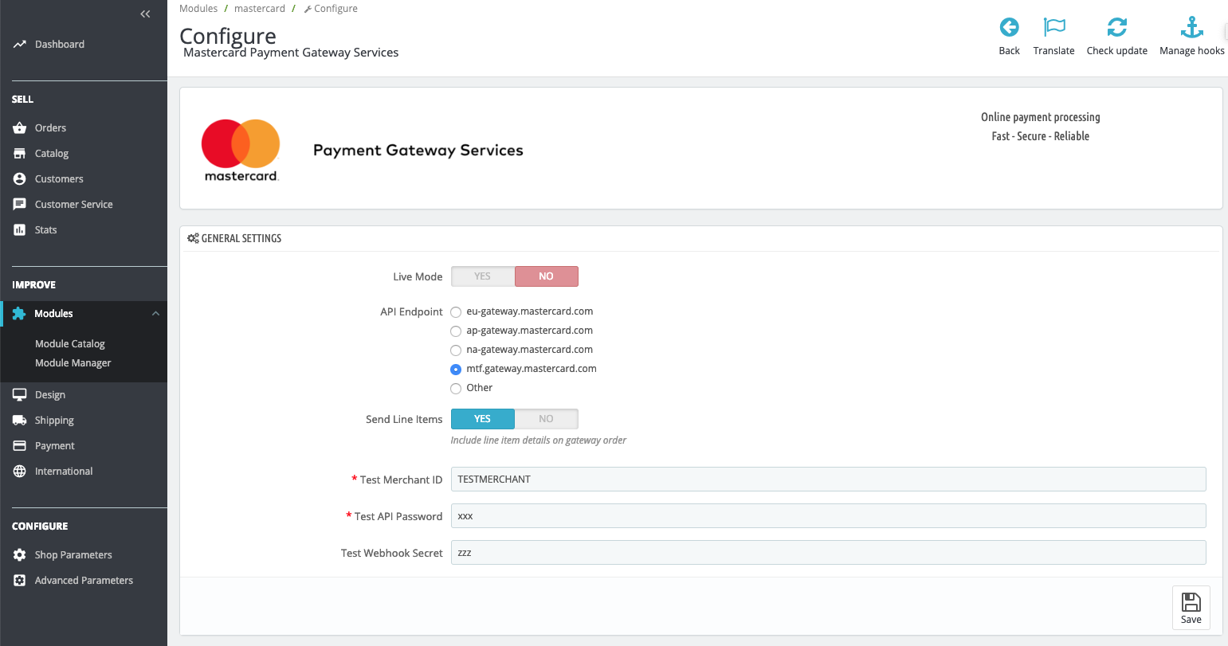
Task: Click the 'Payment Gateway Services' heading
Action: click(x=418, y=151)
